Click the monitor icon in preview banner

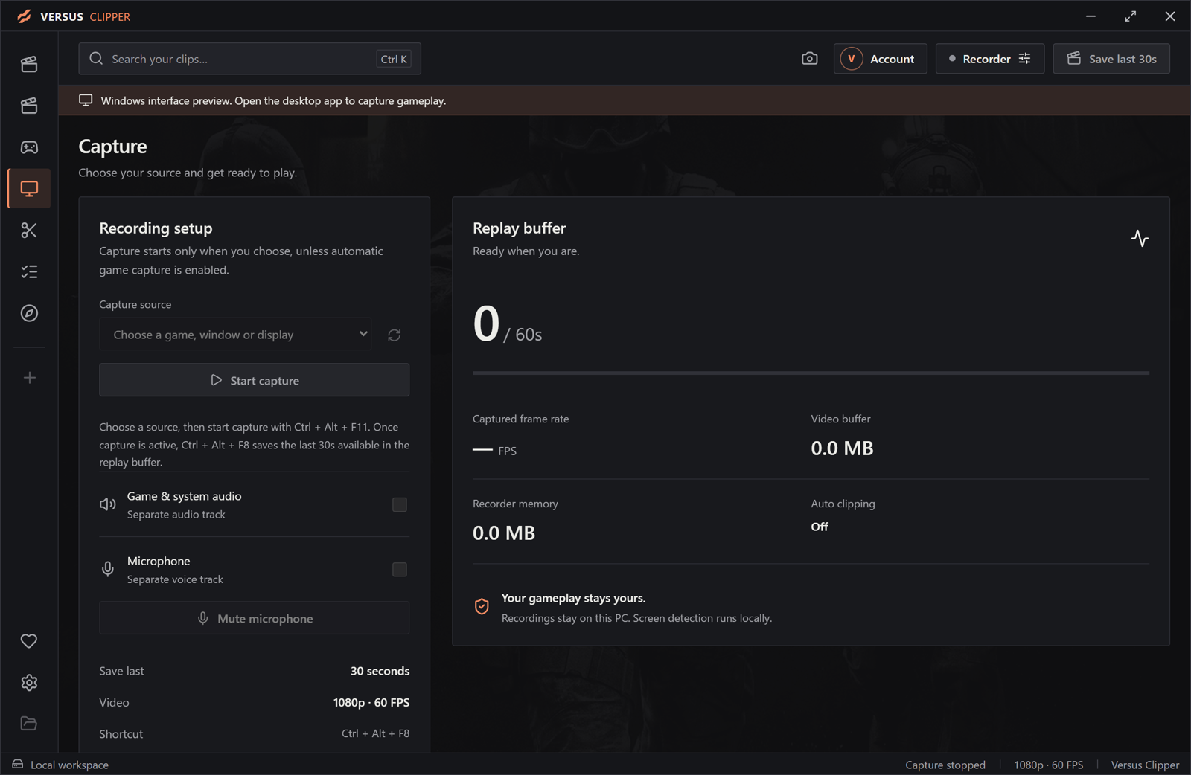pyautogui.click(x=86, y=100)
